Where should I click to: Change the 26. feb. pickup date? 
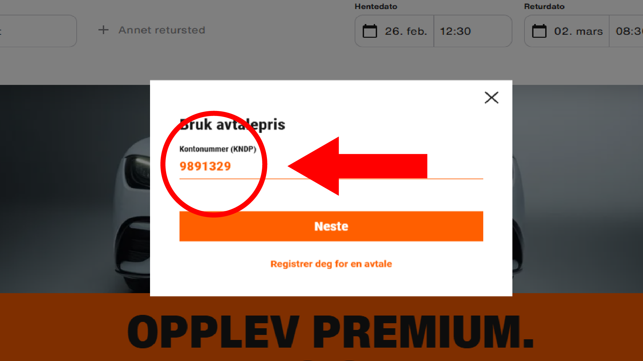[x=406, y=31]
